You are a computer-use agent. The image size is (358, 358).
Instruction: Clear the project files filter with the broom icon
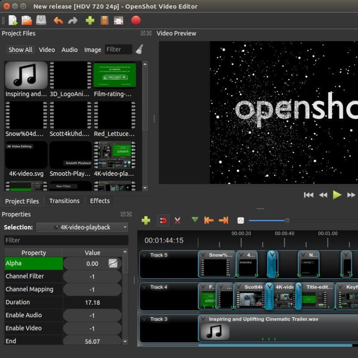[x=139, y=49]
